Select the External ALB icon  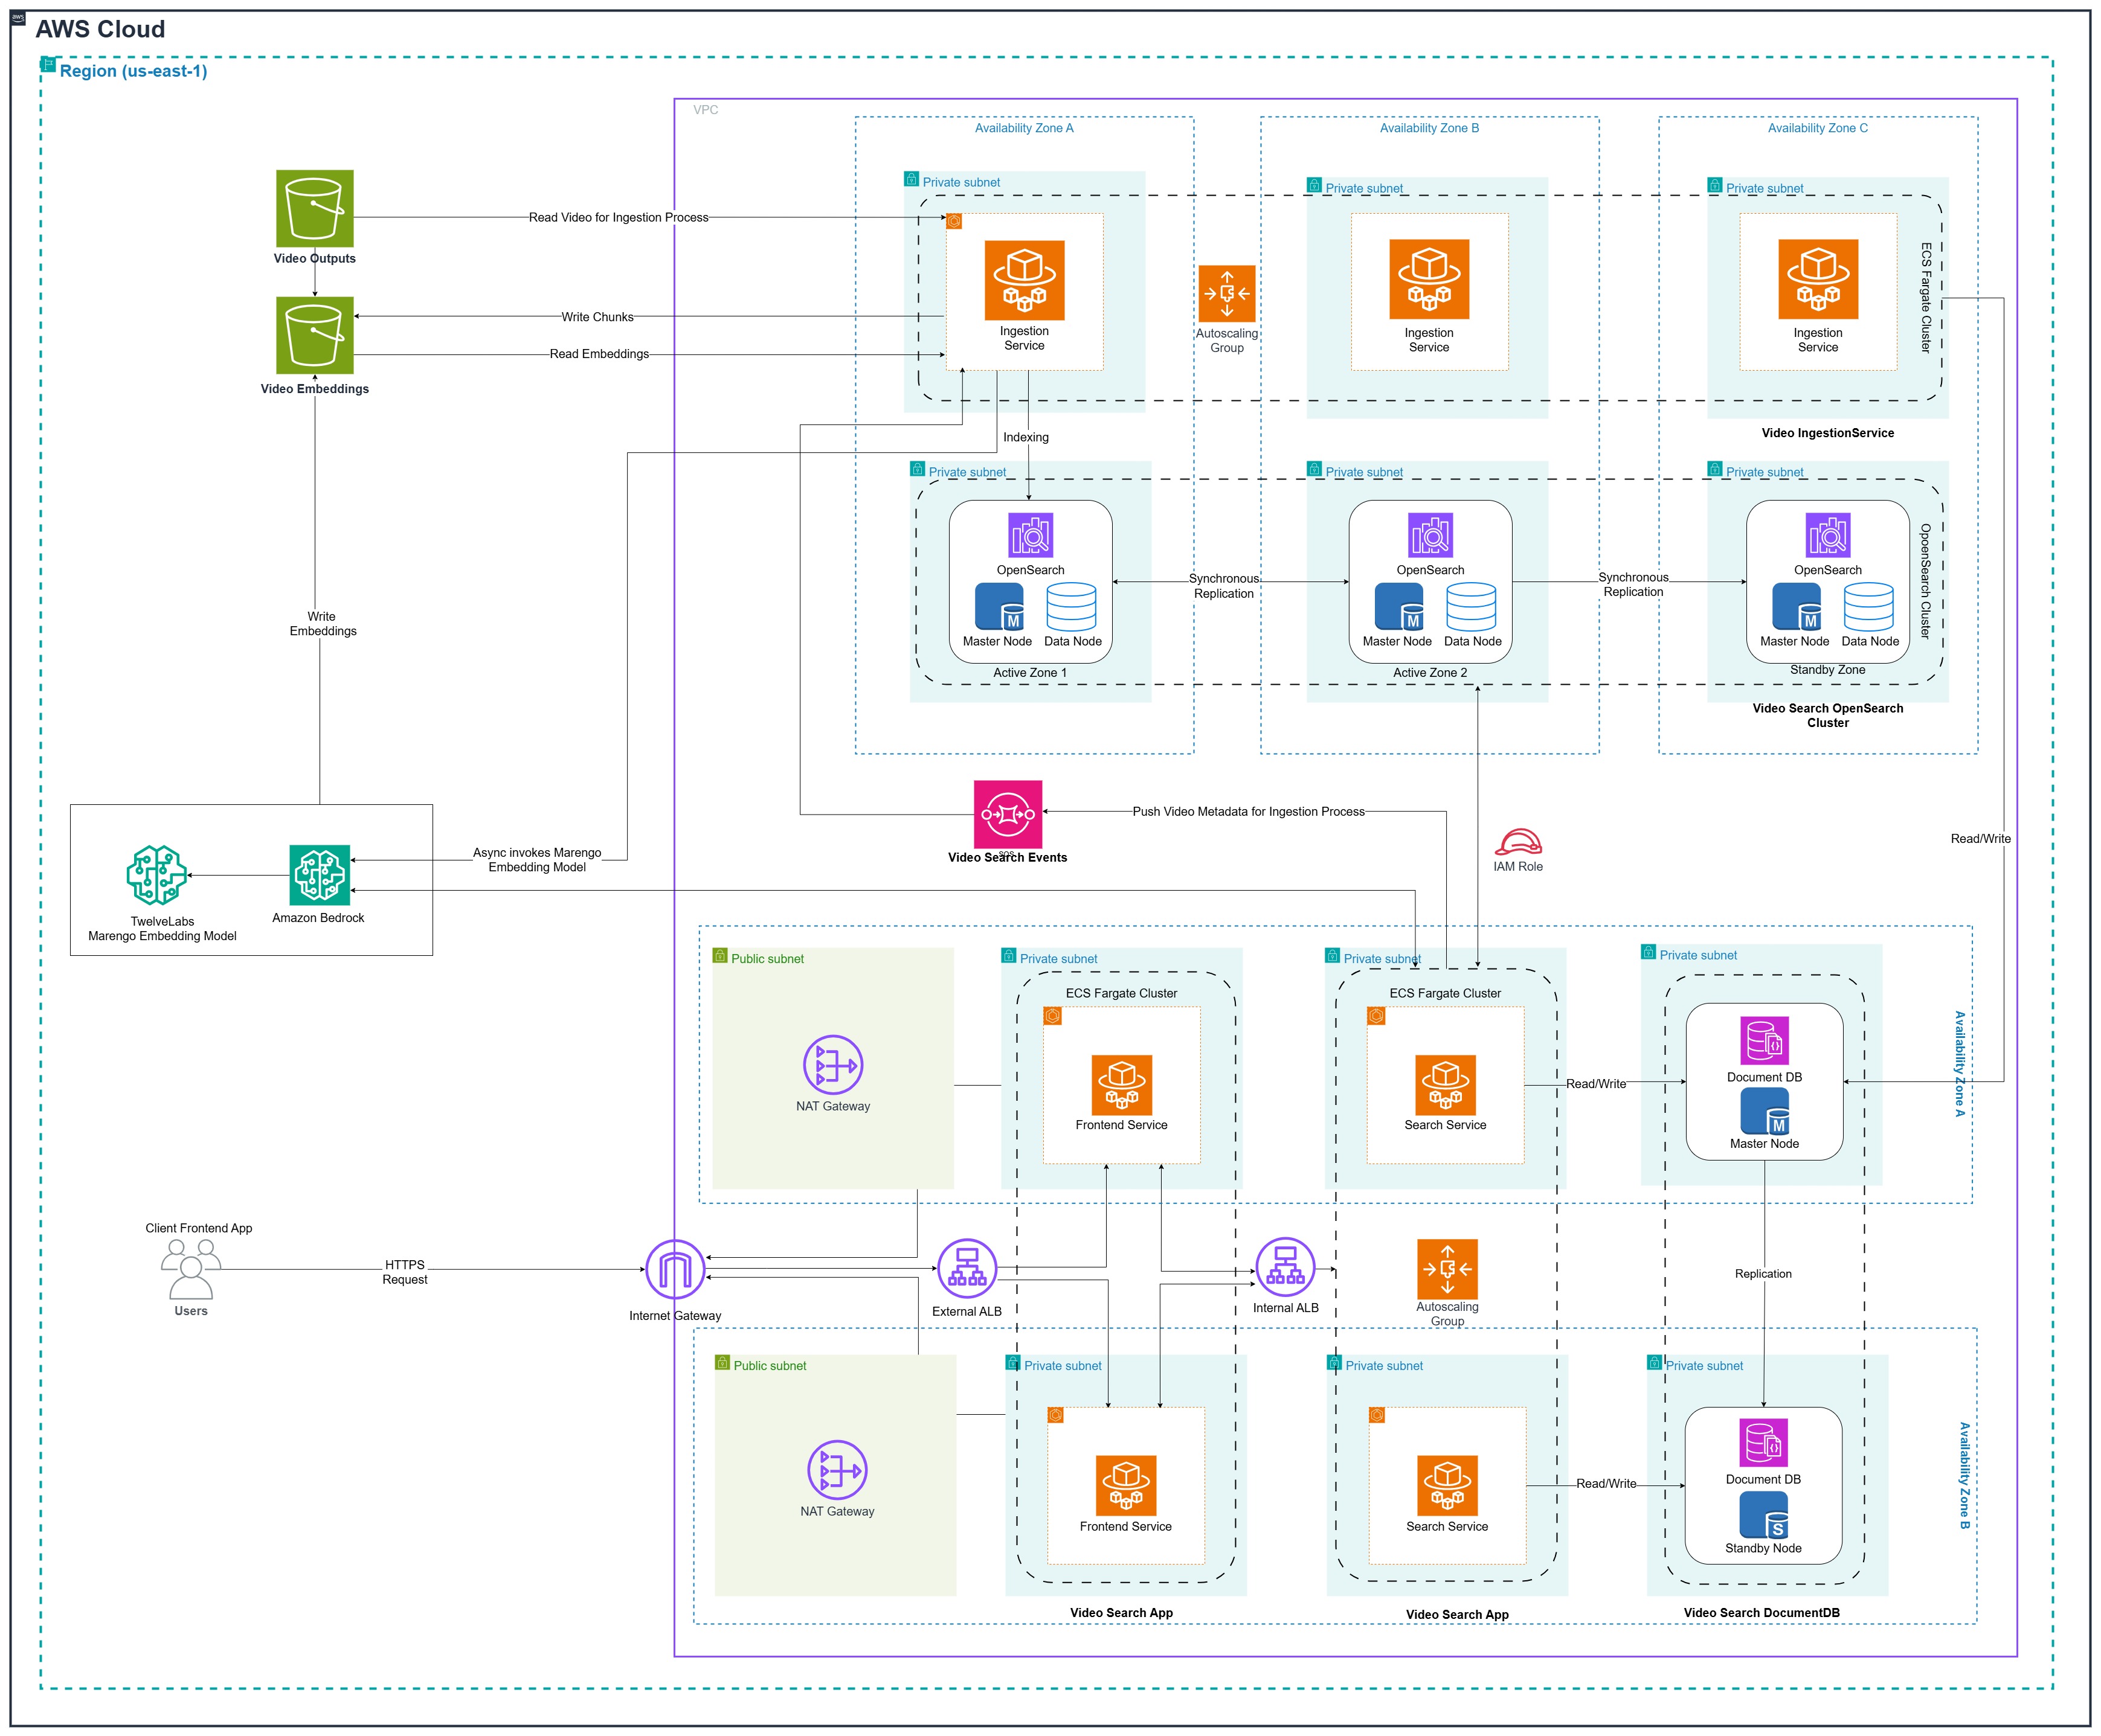coord(967,1269)
